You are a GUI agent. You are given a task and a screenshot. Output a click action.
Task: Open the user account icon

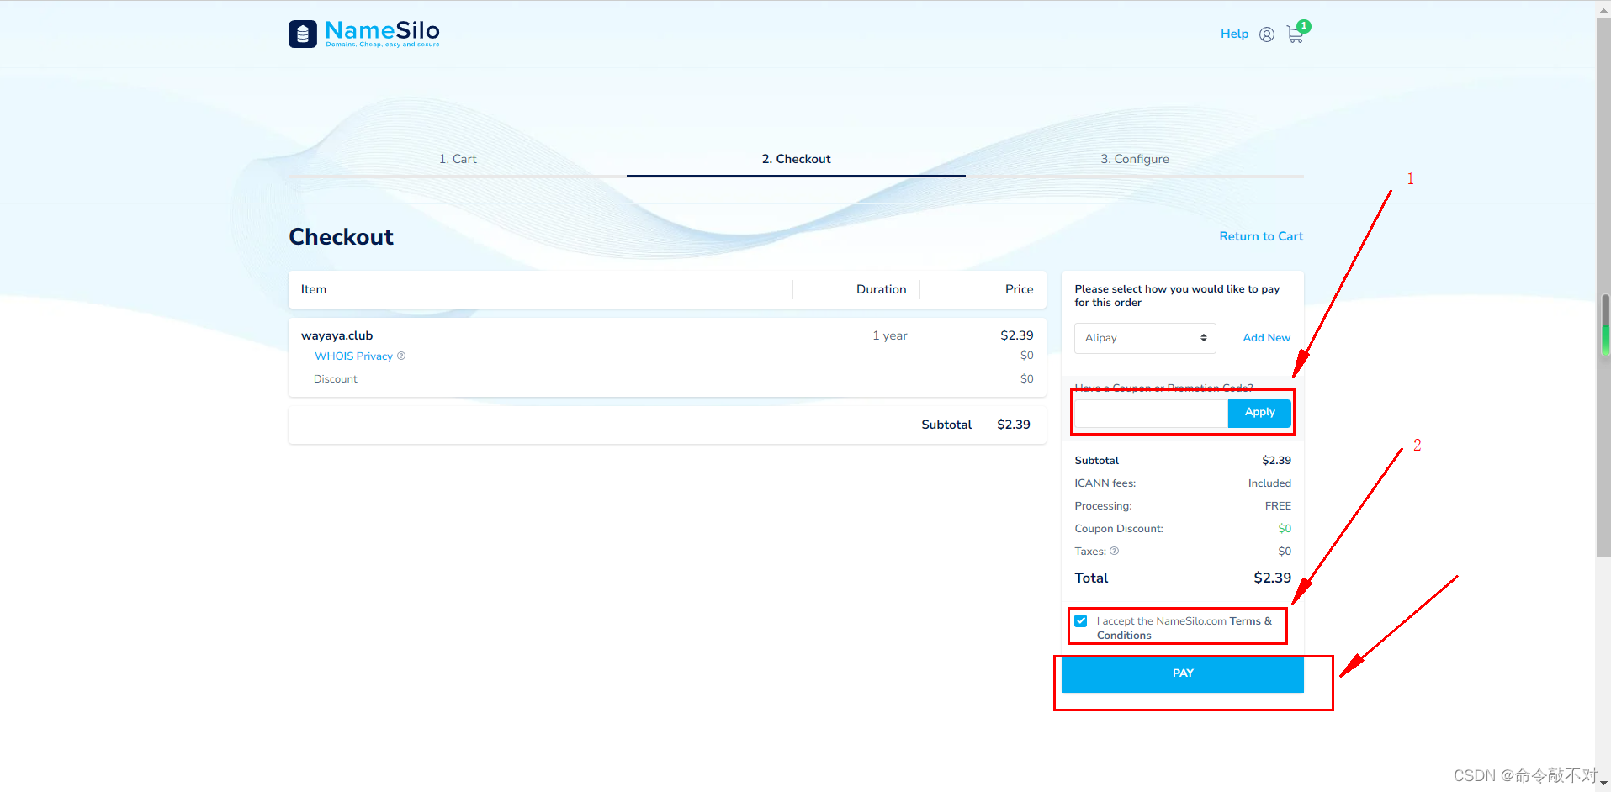click(x=1267, y=34)
